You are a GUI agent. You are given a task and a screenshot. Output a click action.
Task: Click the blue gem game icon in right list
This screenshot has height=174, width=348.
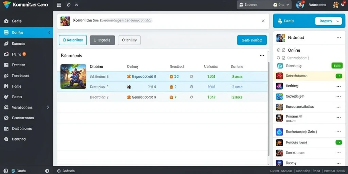[x=279, y=97]
